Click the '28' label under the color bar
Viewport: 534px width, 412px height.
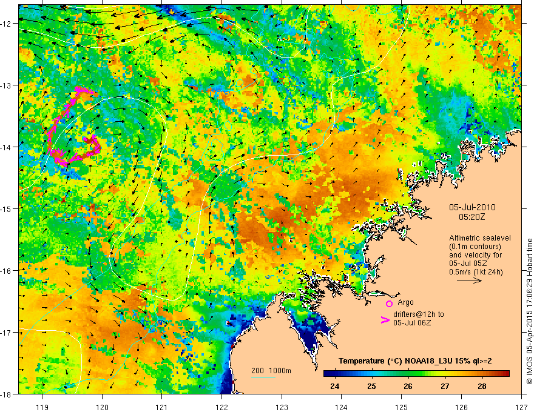tap(482, 386)
